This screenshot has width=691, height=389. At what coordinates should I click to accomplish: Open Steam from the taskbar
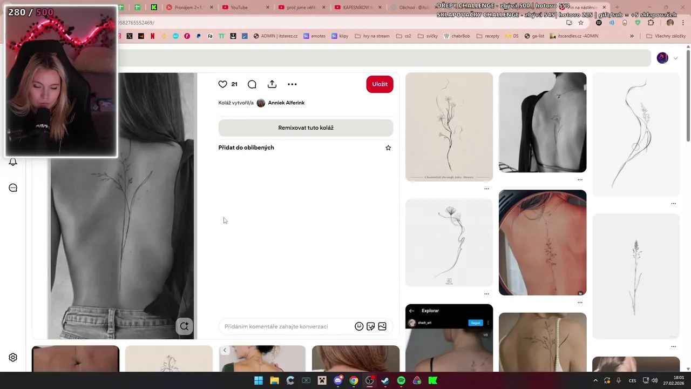[385, 380]
